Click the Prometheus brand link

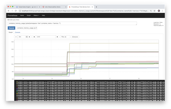pos(12,15)
